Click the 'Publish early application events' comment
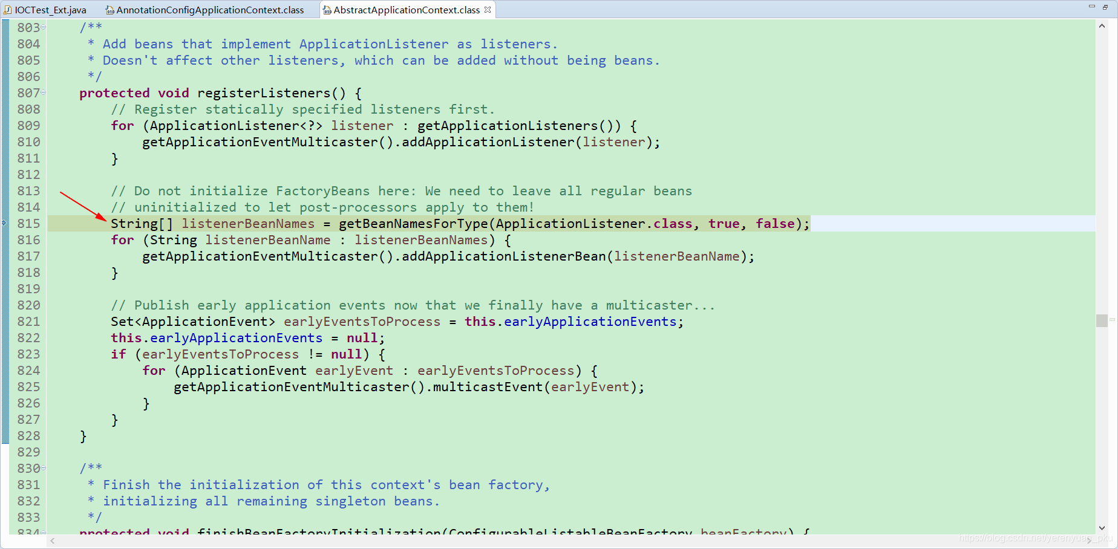Image resolution: width=1118 pixels, height=549 pixels. [413, 305]
